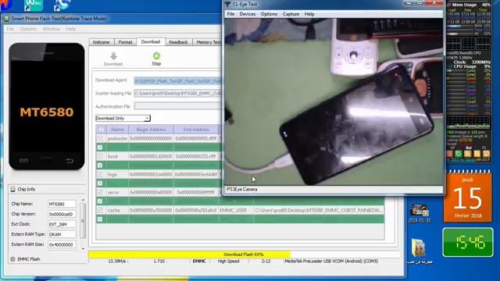Click the Download-Agent path field

[x=178, y=81]
